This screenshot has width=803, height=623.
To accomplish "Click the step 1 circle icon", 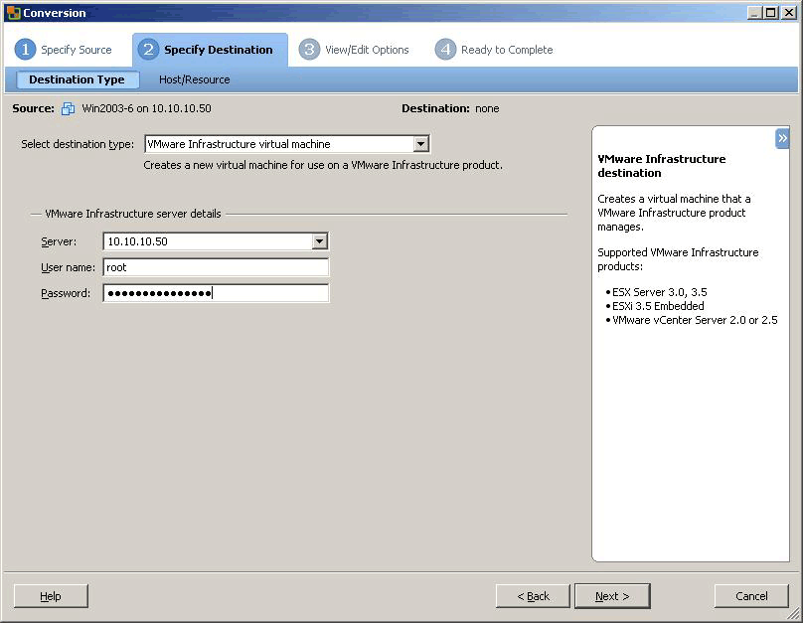I will click(25, 50).
